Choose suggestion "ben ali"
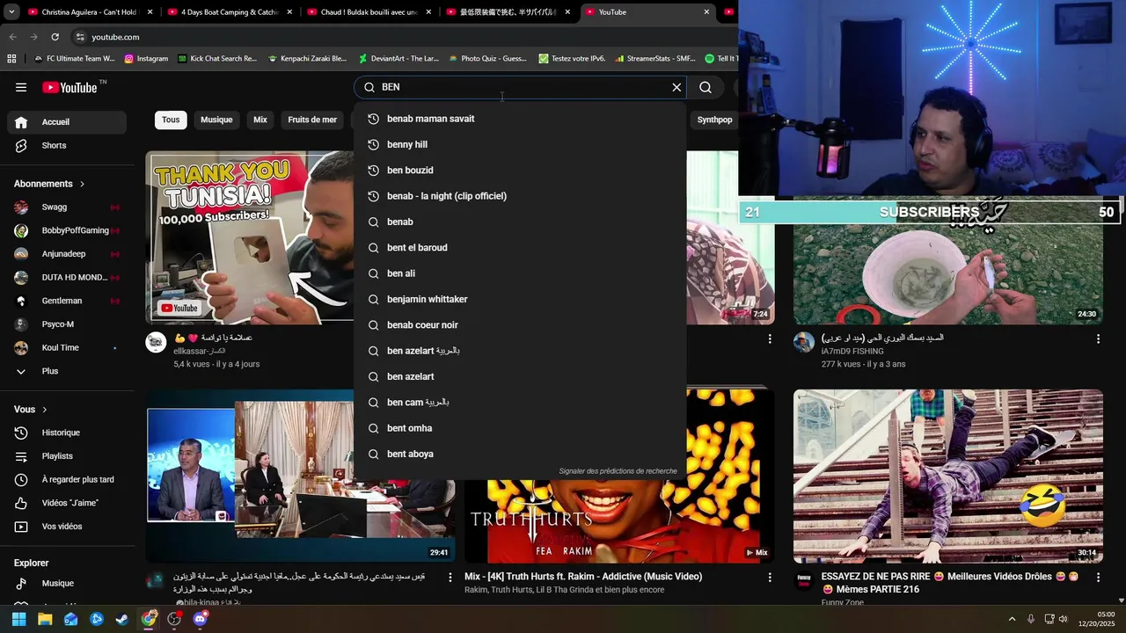This screenshot has height=633, width=1126. point(520,273)
